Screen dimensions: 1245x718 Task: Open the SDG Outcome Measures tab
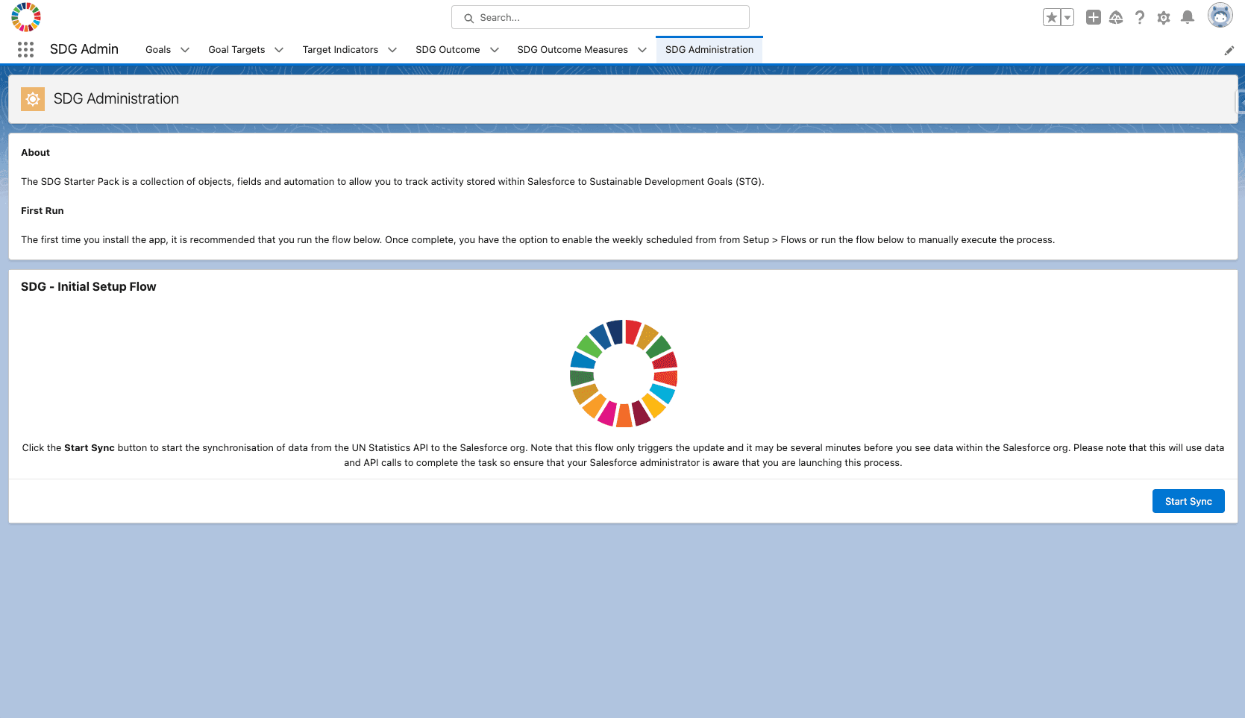[x=573, y=50]
